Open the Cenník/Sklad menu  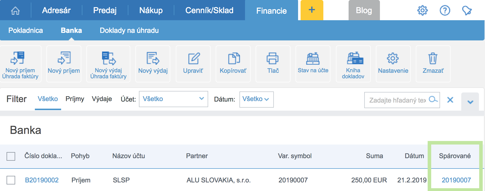coord(209,10)
